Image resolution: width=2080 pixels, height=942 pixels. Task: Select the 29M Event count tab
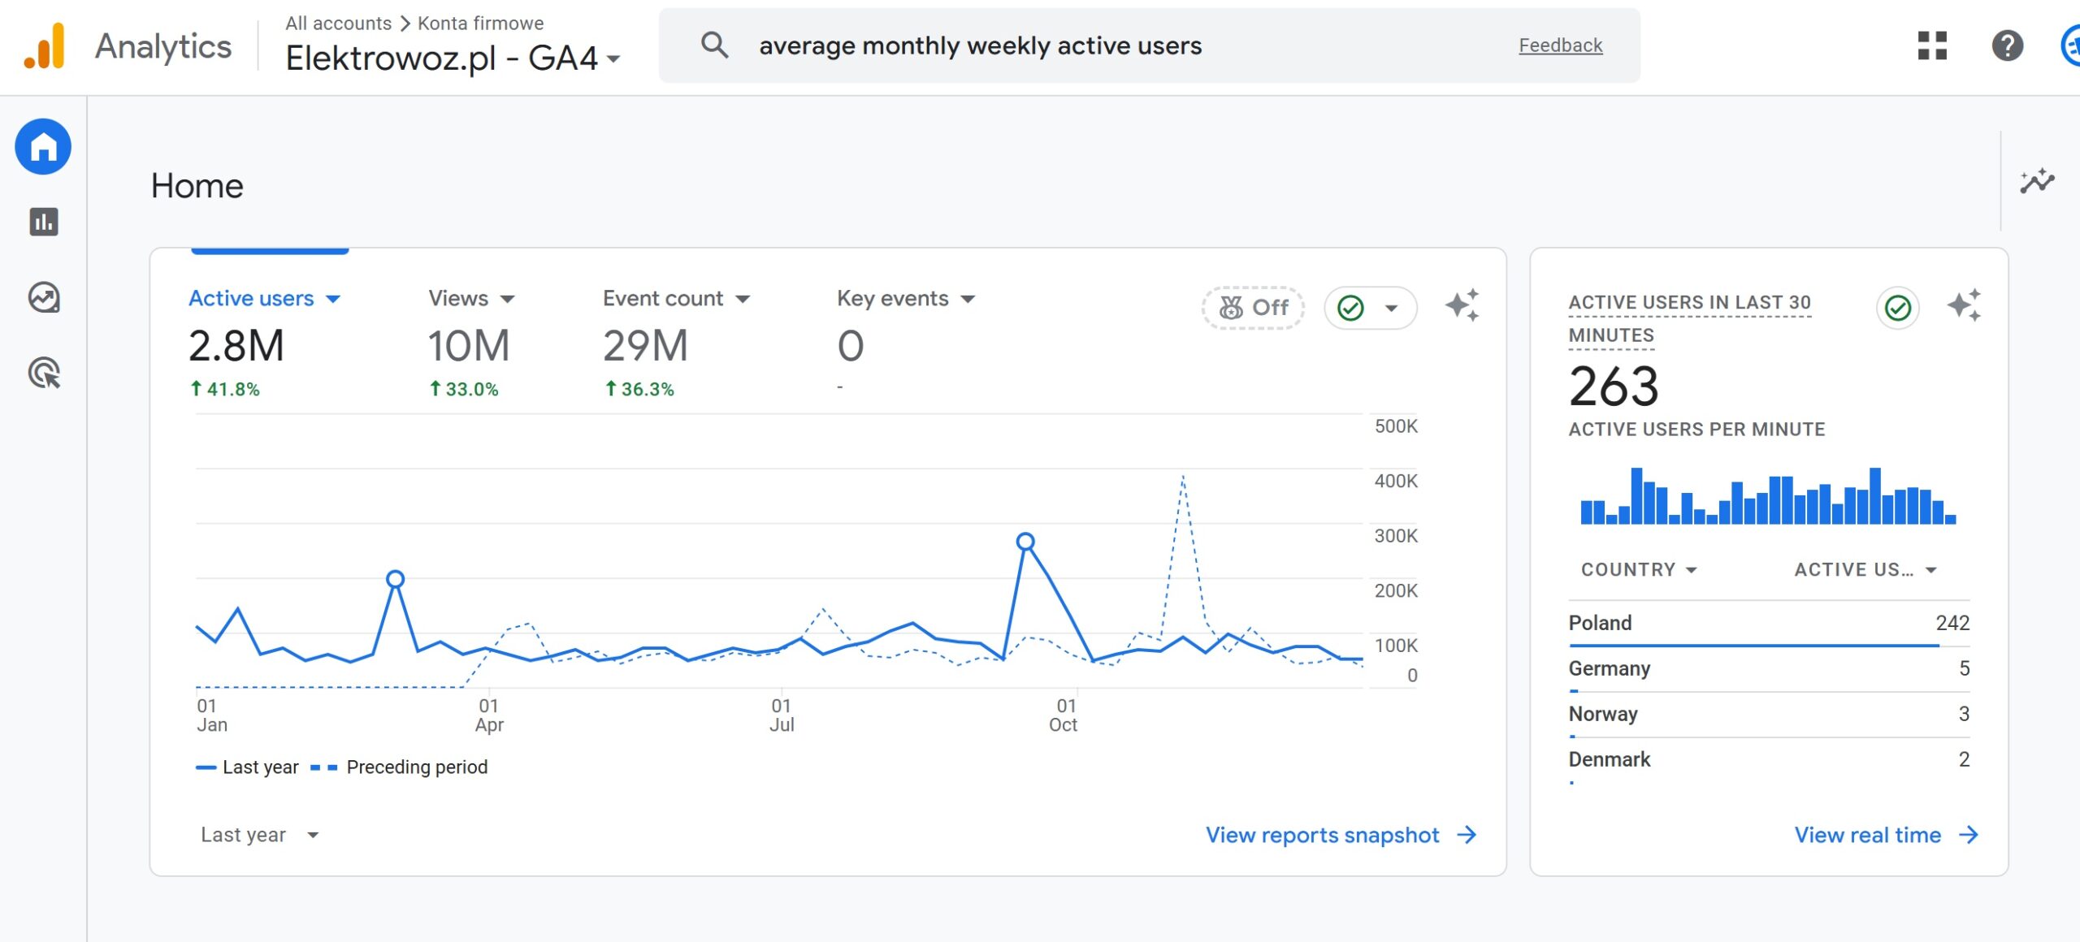(x=676, y=344)
